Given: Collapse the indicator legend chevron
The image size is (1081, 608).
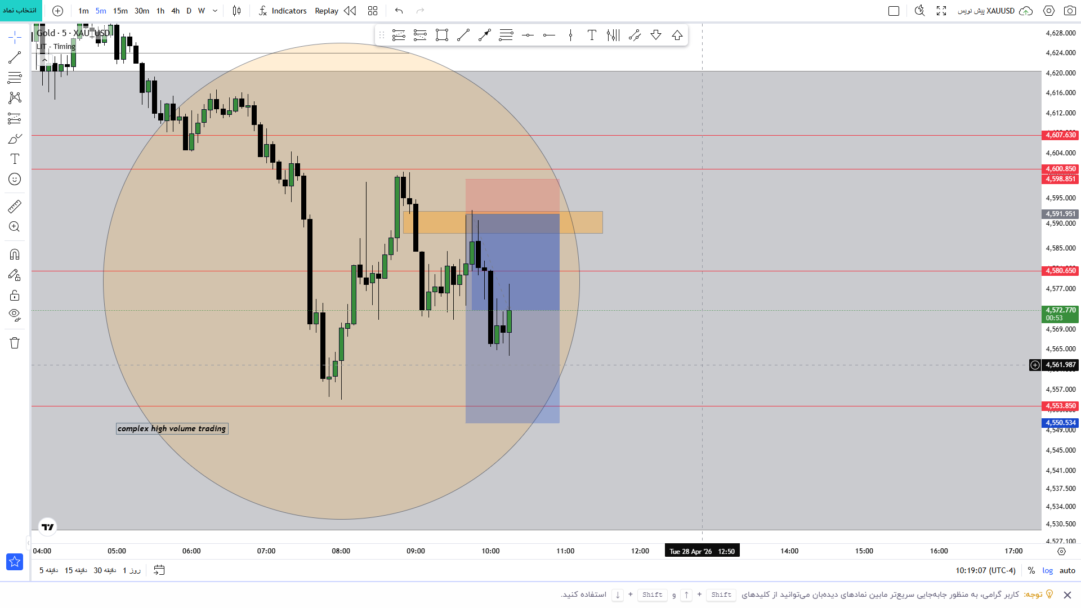Looking at the screenshot, I should click(44, 60).
